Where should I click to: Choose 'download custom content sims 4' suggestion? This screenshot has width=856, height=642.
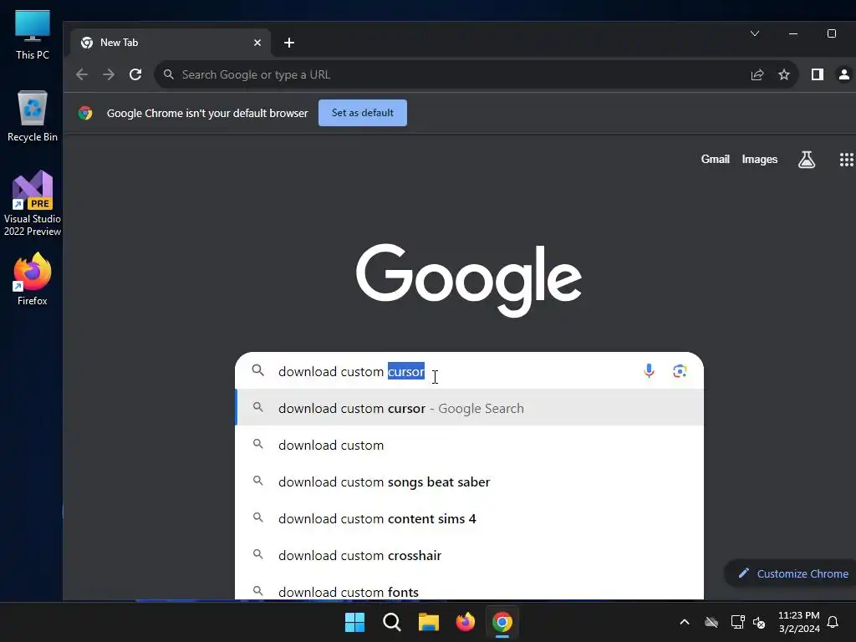pos(470,518)
